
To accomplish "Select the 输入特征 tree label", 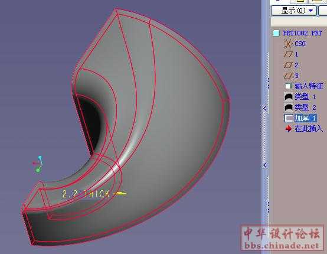I will (309, 86).
